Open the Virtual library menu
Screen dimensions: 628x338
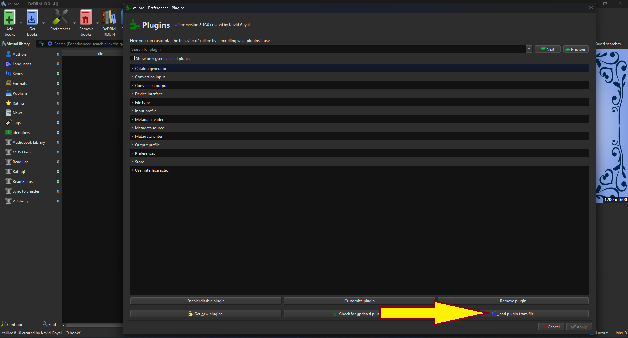[x=16, y=44]
